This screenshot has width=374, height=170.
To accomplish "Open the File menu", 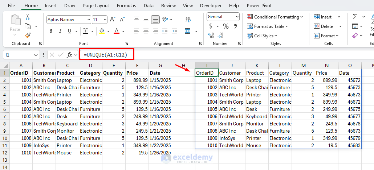I will coord(12,5).
